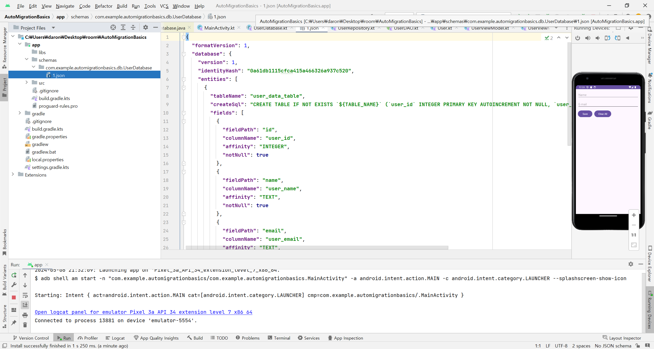Toggle the pin tab icon in Run panel
Image resolution: width=654 pixels, height=349 pixels.
(x=14, y=323)
